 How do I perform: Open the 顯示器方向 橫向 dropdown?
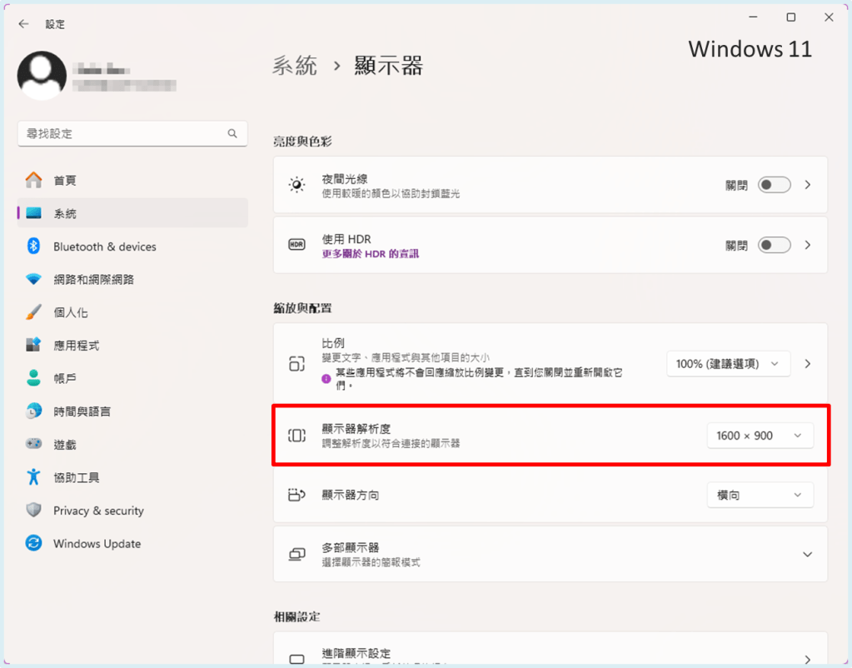760,495
